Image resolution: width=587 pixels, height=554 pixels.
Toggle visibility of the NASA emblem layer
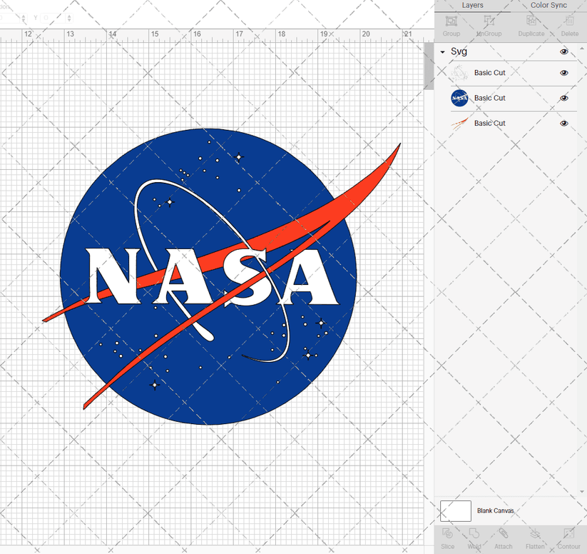click(x=563, y=98)
